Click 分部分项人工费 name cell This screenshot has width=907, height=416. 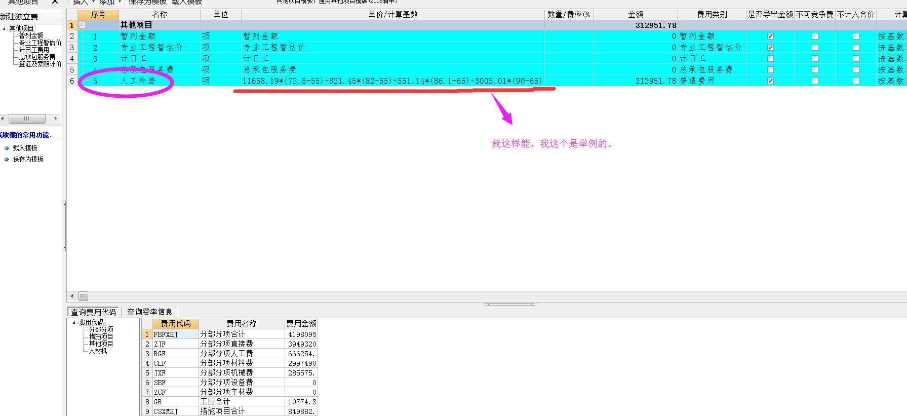point(242,354)
